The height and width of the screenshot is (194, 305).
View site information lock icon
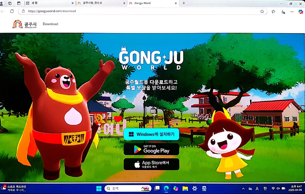tap(23, 11)
